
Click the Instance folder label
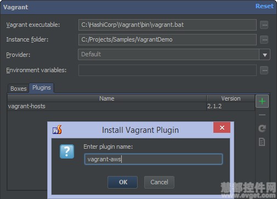tap(27, 39)
